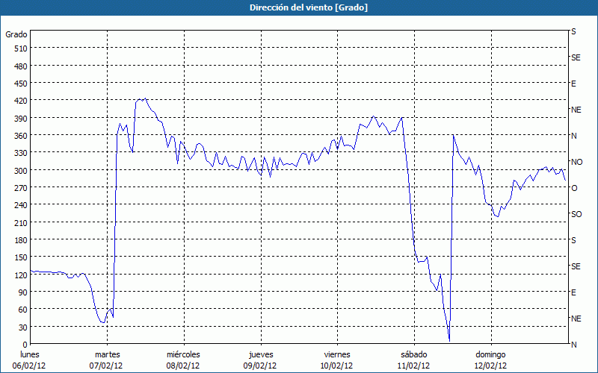Select the 180 tick label on the left axis
The width and height of the screenshot is (598, 373).
click(x=20, y=240)
